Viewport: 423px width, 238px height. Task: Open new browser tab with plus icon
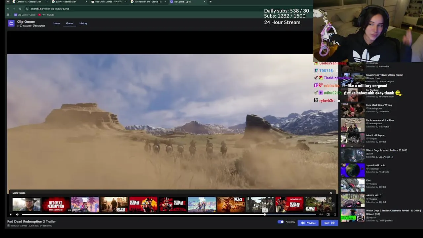tap(211, 2)
